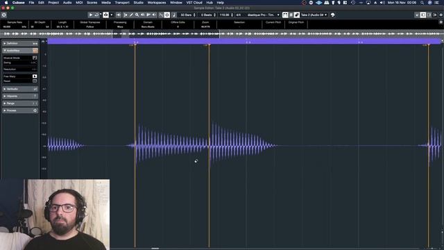The width and height of the screenshot is (444, 250).
Task: Toggle Musical Mode in the AudioWarp panel
Action: pyautogui.click(x=35, y=58)
